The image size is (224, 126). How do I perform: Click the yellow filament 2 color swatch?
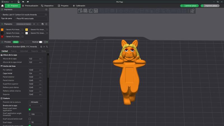(27, 30)
